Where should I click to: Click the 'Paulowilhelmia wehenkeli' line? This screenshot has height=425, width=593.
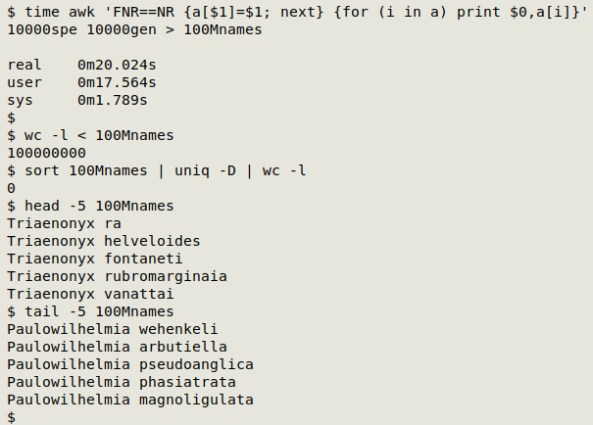(113, 329)
